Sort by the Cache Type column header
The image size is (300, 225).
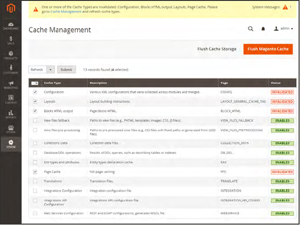click(x=52, y=83)
